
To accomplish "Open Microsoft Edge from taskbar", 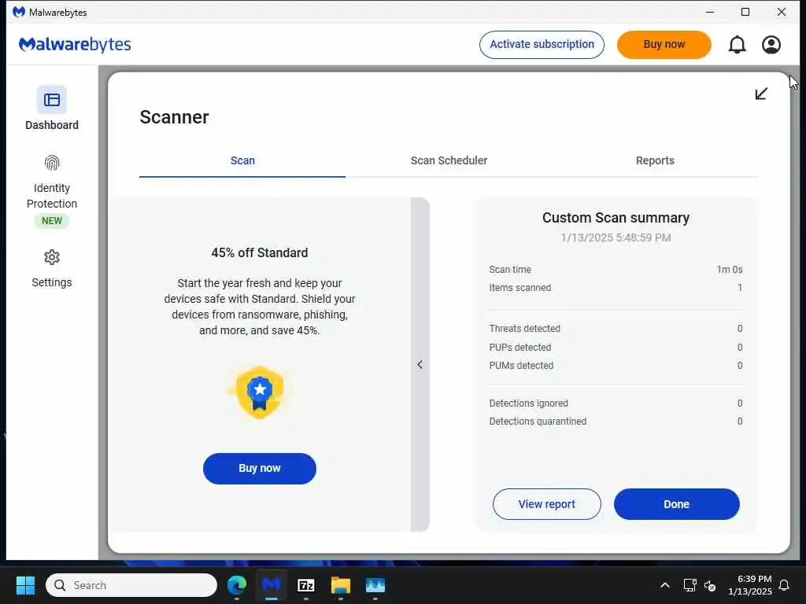I will pos(237,585).
